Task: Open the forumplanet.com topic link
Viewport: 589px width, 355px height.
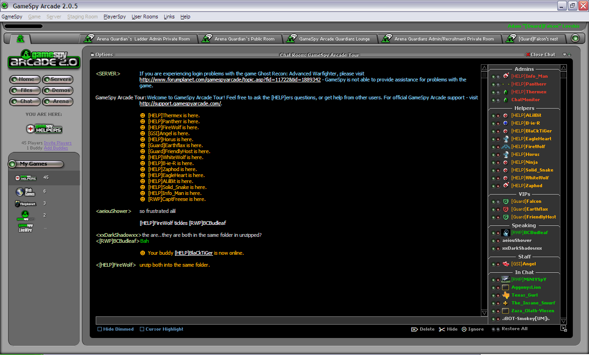Action: 230,80
